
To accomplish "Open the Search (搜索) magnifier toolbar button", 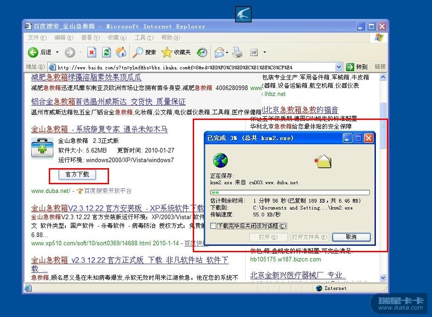I will coord(144,52).
